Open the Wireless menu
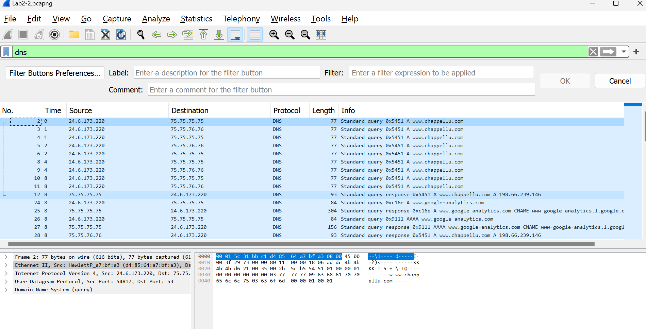 (x=286, y=19)
